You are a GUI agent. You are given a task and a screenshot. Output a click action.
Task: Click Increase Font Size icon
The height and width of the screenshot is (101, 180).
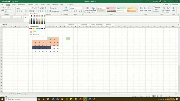click(x=33, y=8)
